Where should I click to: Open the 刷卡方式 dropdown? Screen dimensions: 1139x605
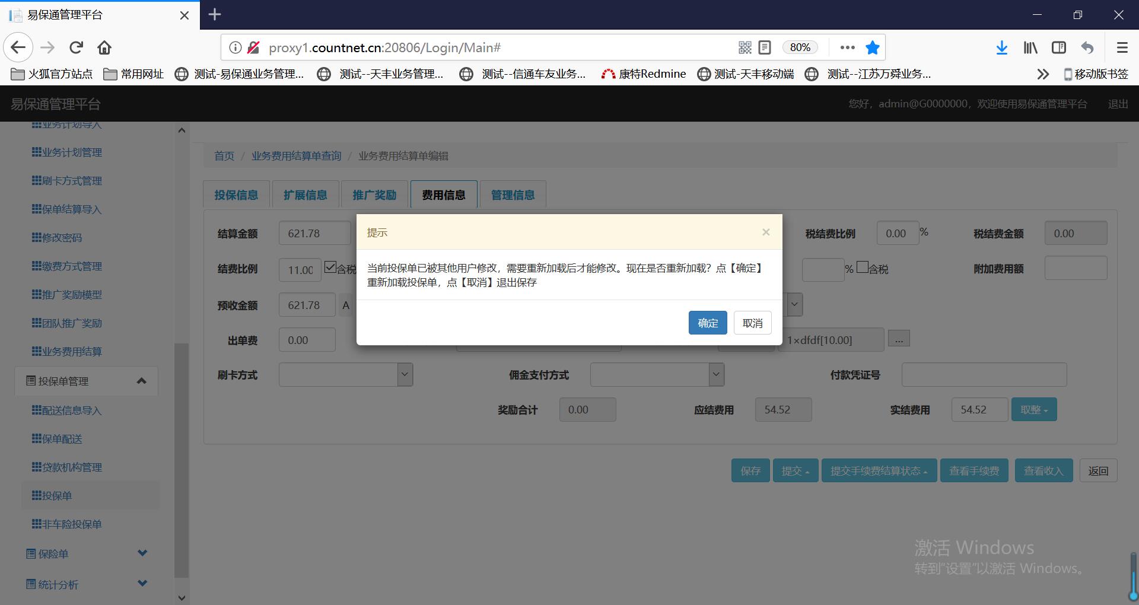[405, 375]
